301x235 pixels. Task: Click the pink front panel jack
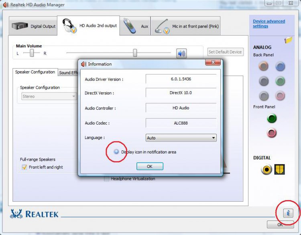pos(272,133)
